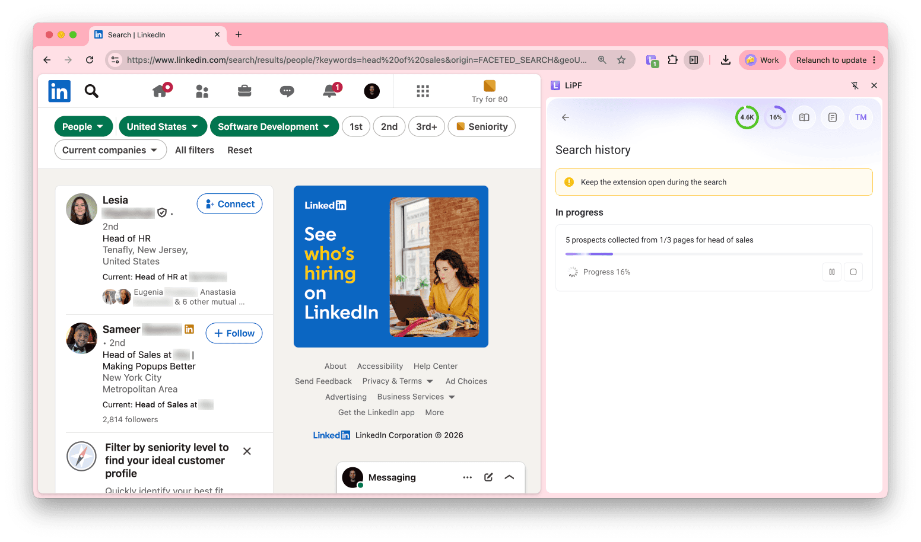The image size is (921, 542).
Task: Click Relaunch to update menu button
Action: pyautogui.click(x=836, y=60)
